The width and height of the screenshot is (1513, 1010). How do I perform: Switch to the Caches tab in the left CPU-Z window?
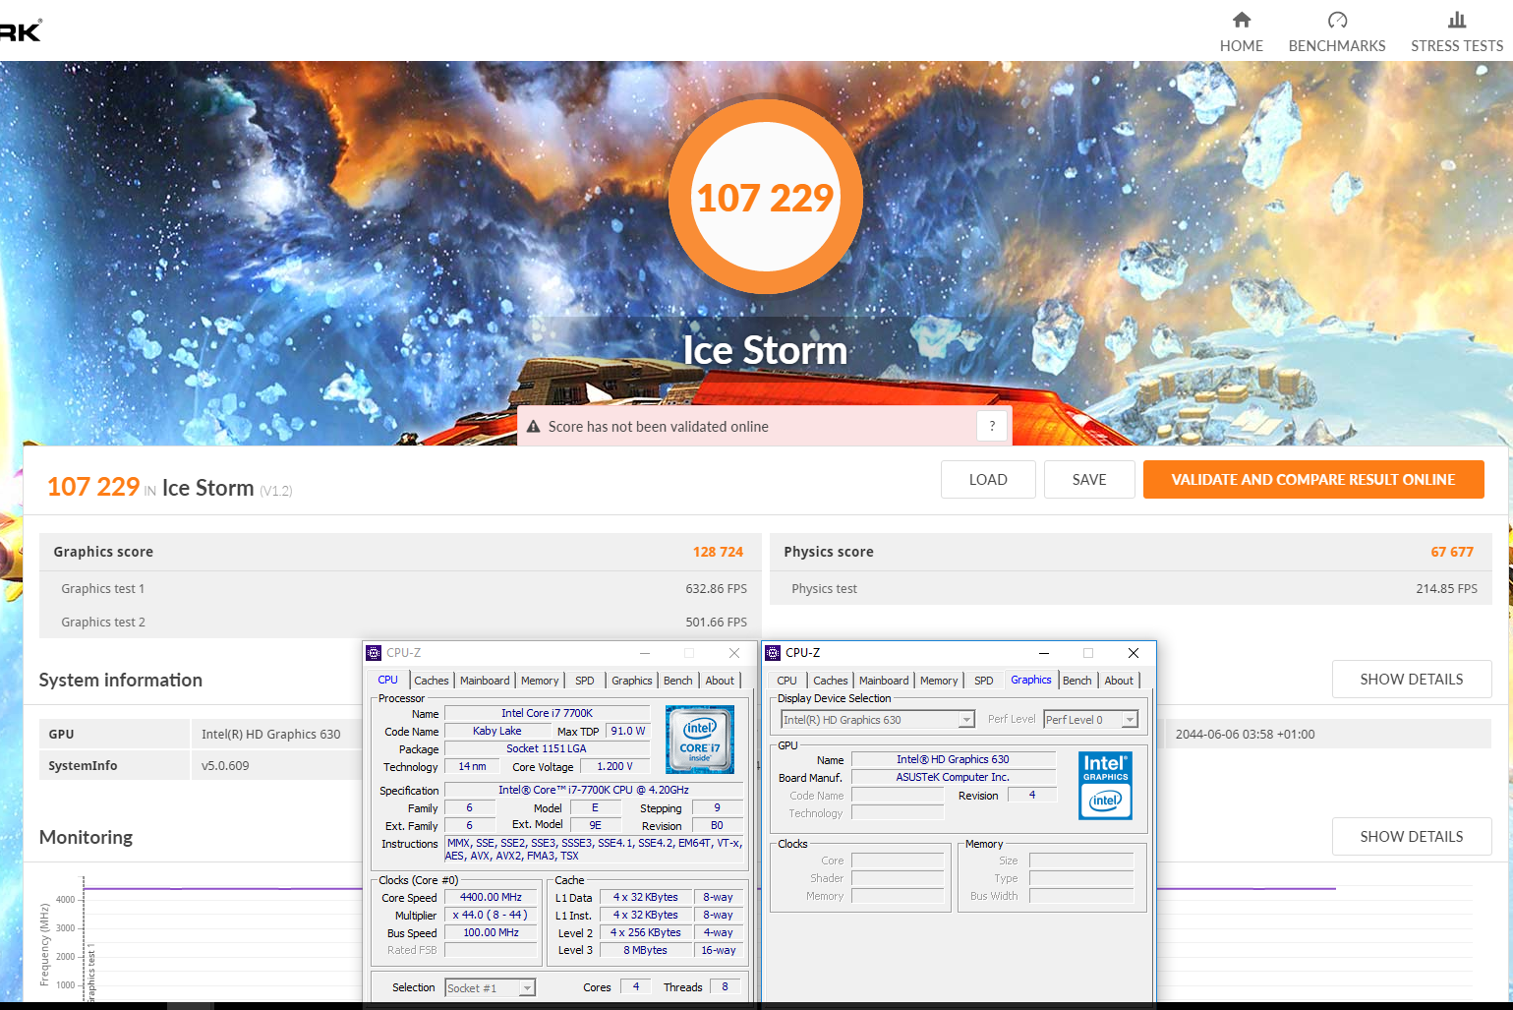click(x=431, y=681)
